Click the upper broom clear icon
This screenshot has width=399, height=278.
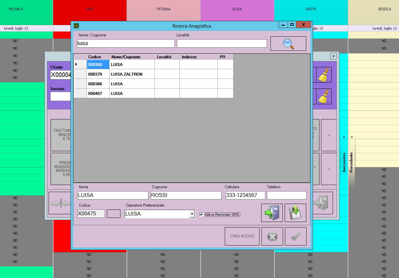324,75
